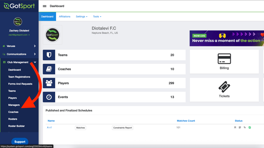The height and width of the screenshot is (148, 264).
Task: Click the Teams shield icon
Action: 49,55
